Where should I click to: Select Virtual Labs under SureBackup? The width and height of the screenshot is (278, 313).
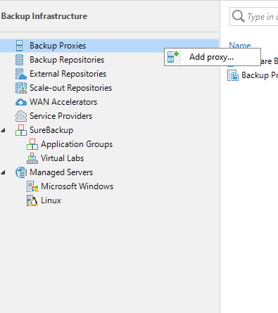click(62, 158)
